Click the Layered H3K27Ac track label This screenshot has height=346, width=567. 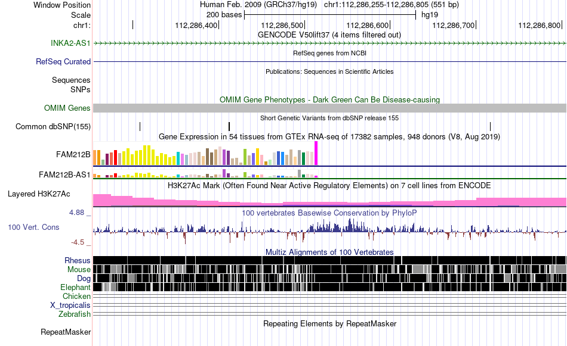click(x=39, y=194)
